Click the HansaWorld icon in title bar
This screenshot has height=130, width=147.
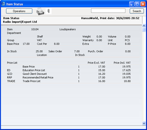tap(3, 4)
